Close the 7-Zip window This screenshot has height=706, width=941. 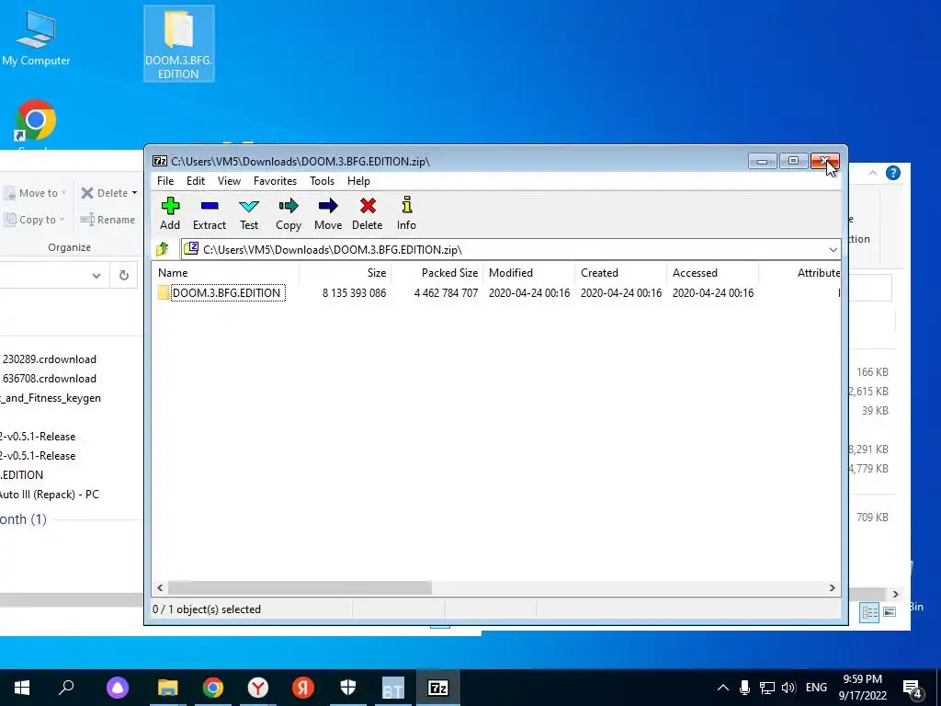coord(824,161)
